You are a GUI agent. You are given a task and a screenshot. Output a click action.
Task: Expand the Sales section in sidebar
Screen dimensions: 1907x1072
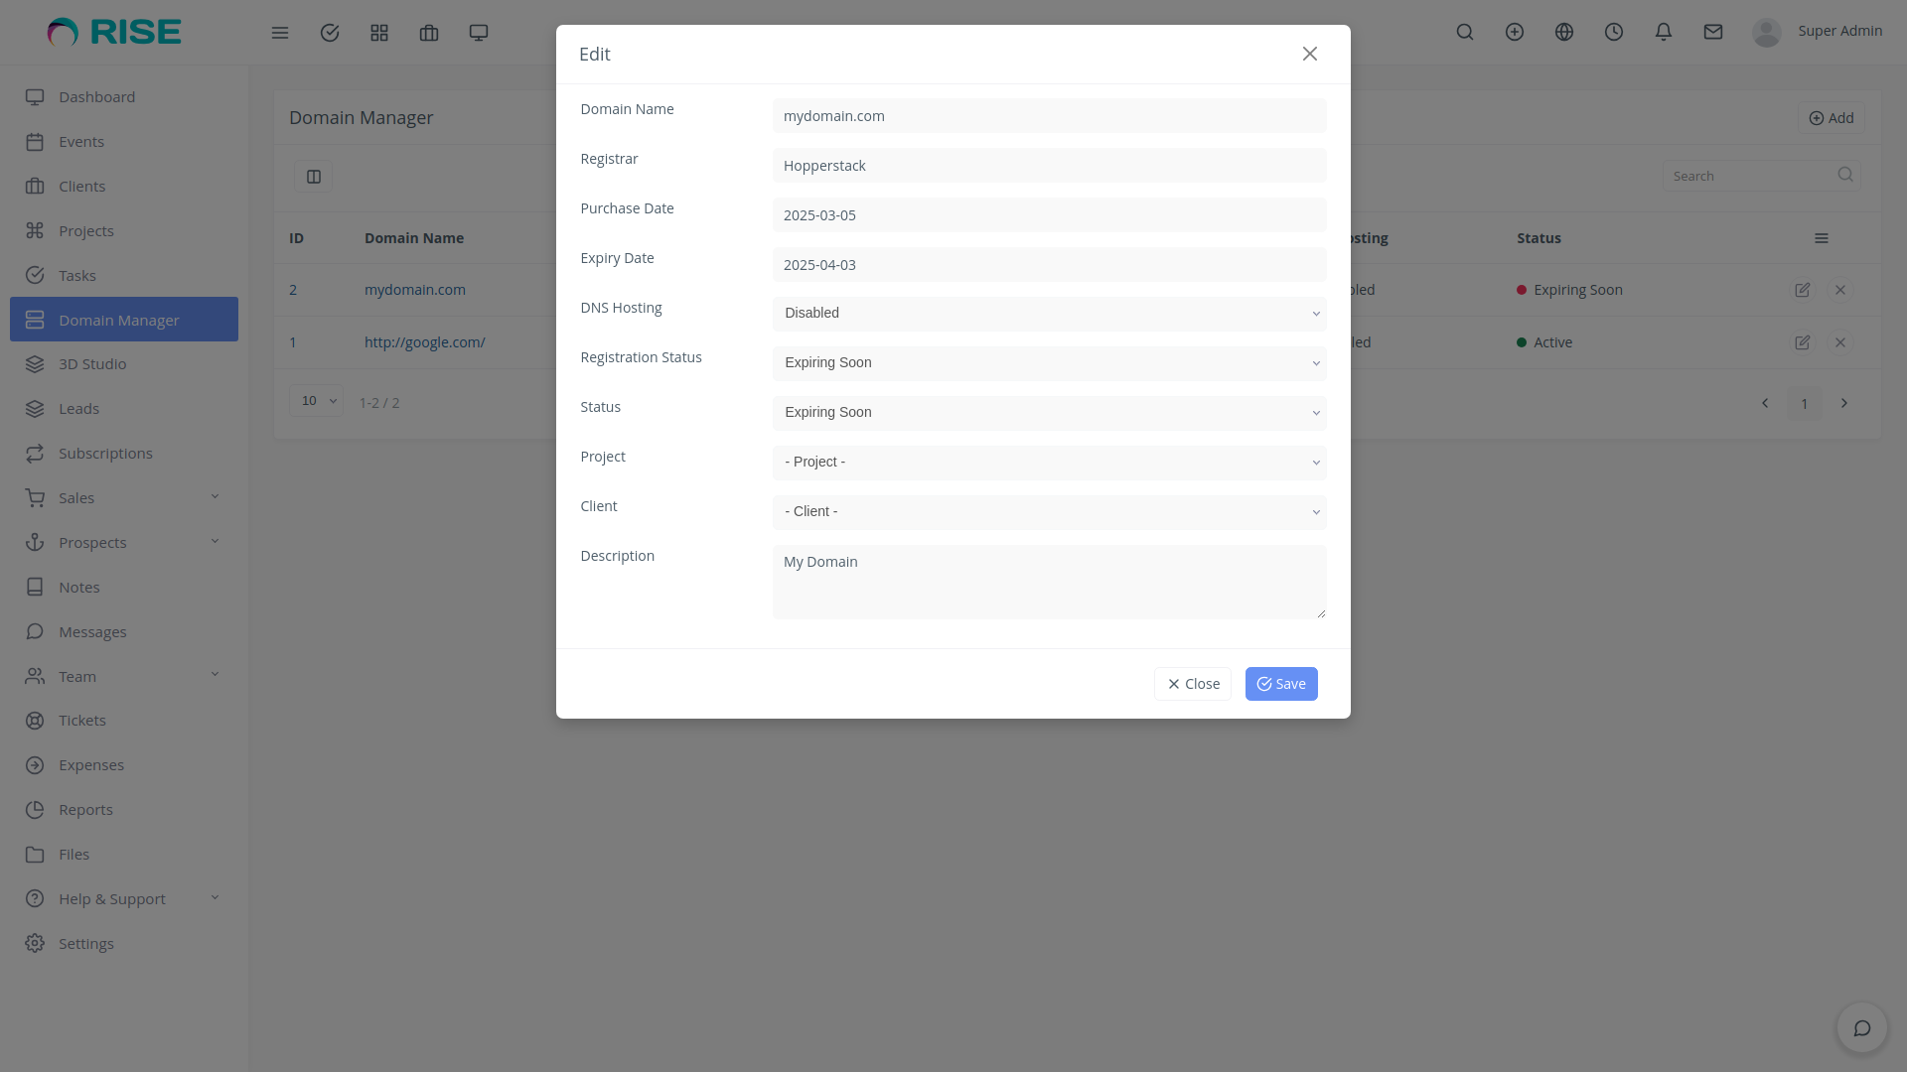pos(123,497)
